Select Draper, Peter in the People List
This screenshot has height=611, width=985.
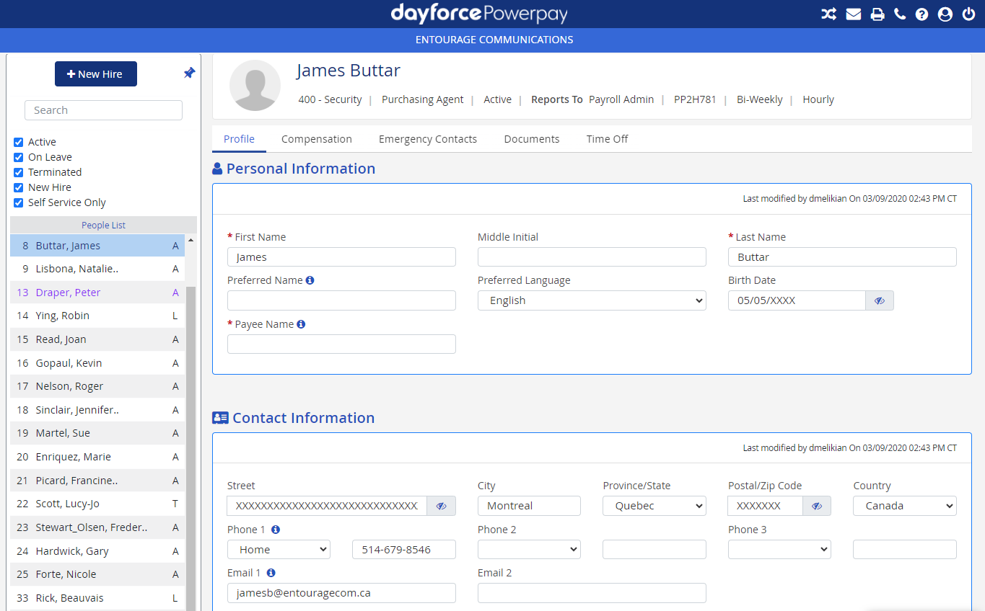click(x=68, y=293)
